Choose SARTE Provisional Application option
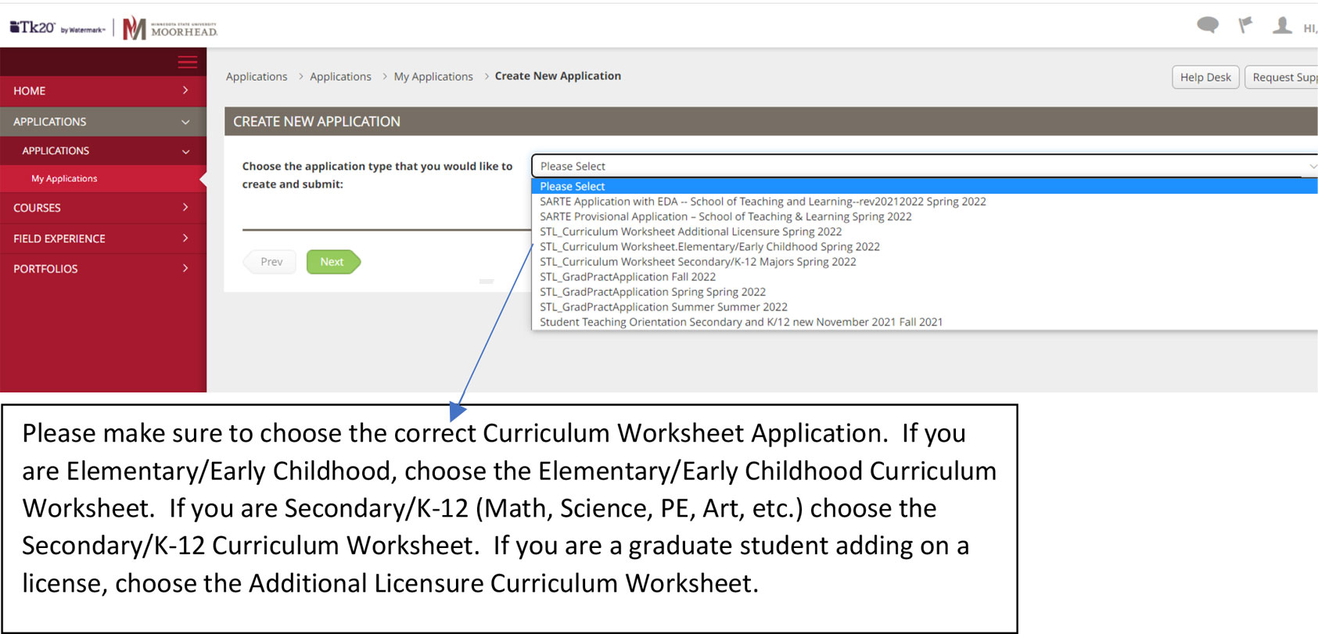1318x634 pixels. point(725,217)
